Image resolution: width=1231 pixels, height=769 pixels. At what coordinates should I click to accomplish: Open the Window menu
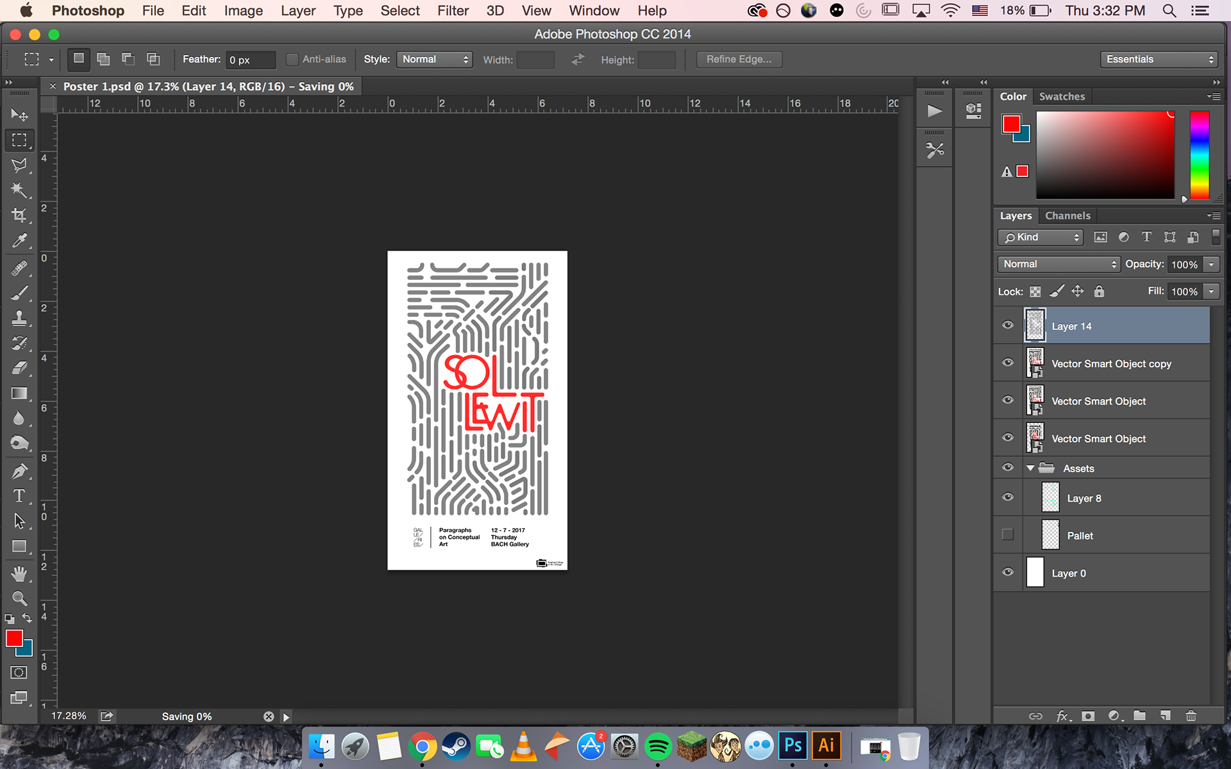click(594, 11)
